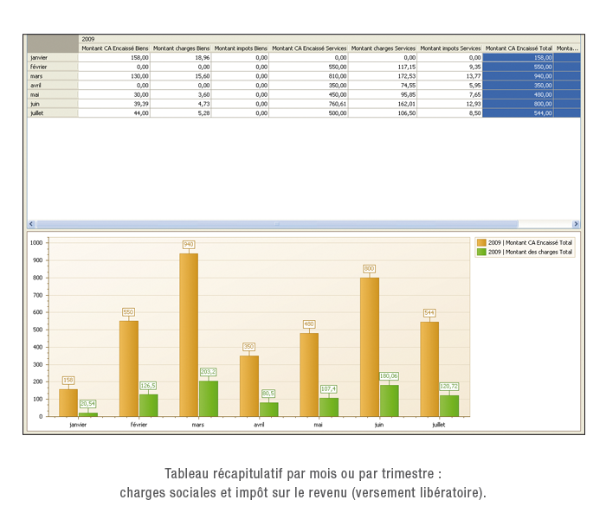The height and width of the screenshot is (519, 606).
Task: Click the orange février bar labelled 550
Action: (128, 368)
